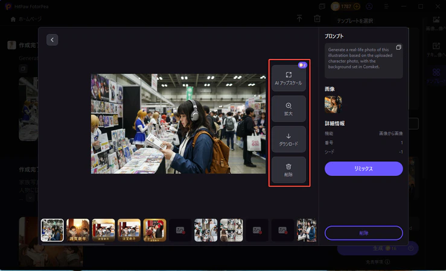This screenshot has width=446, height=271.
Task: Click the back arrow button
Action: [52, 40]
